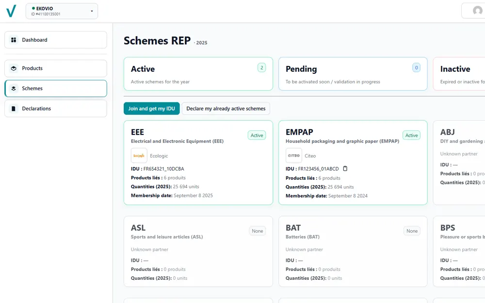This screenshot has height=303, width=485.
Task: Click the Active badge on EMPAP card
Action: pyautogui.click(x=411, y=135)
